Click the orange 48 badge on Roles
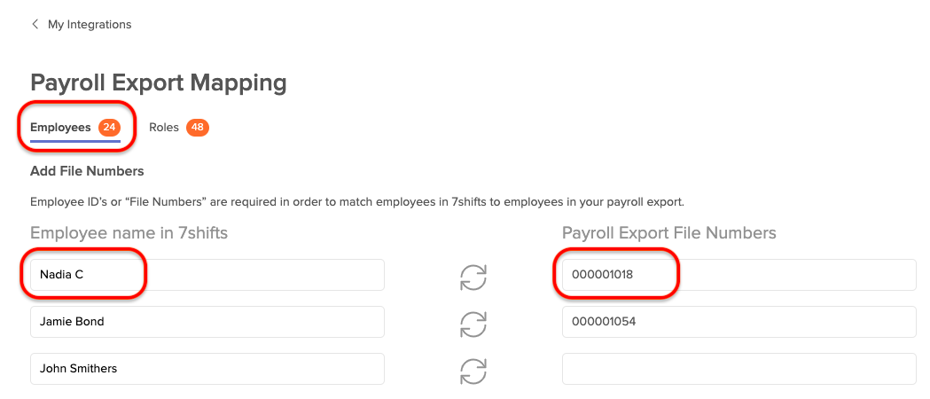Viewport: 930px width, 399px height. point(198,128)
